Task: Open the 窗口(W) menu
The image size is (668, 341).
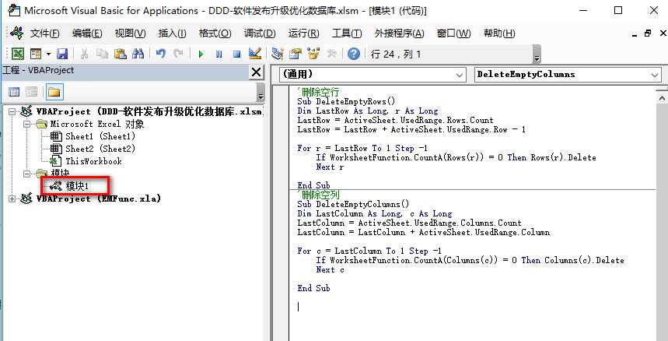Action: pos(453,33)
